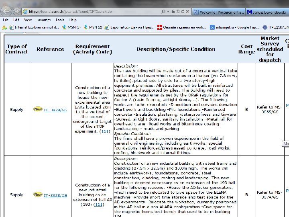
Task: Click the add to favorites star icon
Action: pyautogui.click(x=4, y=27)
